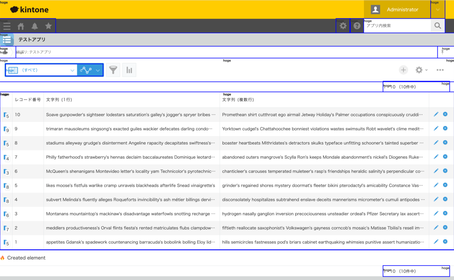
Task: Go to the portal home icon
Action: 21,26
